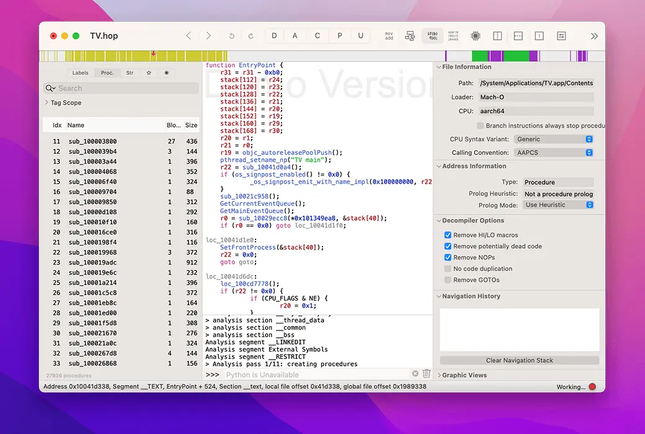This screenshot has height=434, width=645.
Task: Click the red Working indicator
Action: [x=592, y=387]
